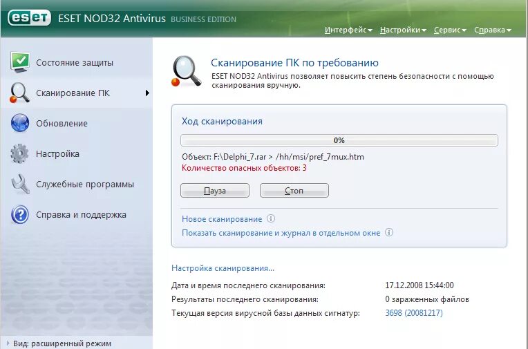Click the globe icon for Обновление
Screen dimensions: 528x349
click(19, 123)
